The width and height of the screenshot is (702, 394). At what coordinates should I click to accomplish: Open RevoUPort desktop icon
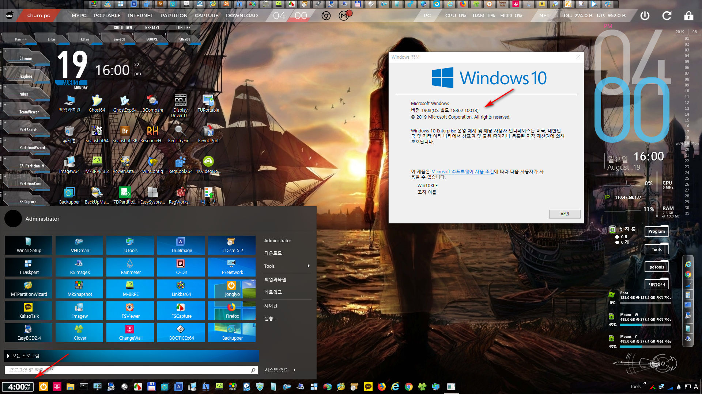point(208,134)
